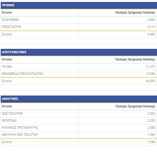Select the 21.270 sales value
The width and height of the screenshot is (157, 154).
click(151, 67)
